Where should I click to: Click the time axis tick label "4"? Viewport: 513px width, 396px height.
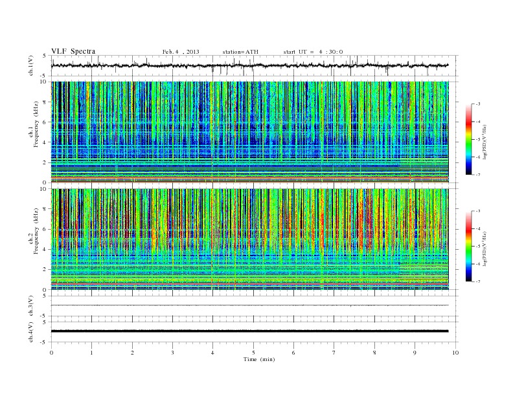212,353
